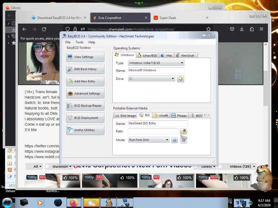
Task: Click the page scrollbar up arrow in Firefox
Action: tap(266, 44)
